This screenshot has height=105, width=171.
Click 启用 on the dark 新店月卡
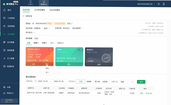coord(99,64)
